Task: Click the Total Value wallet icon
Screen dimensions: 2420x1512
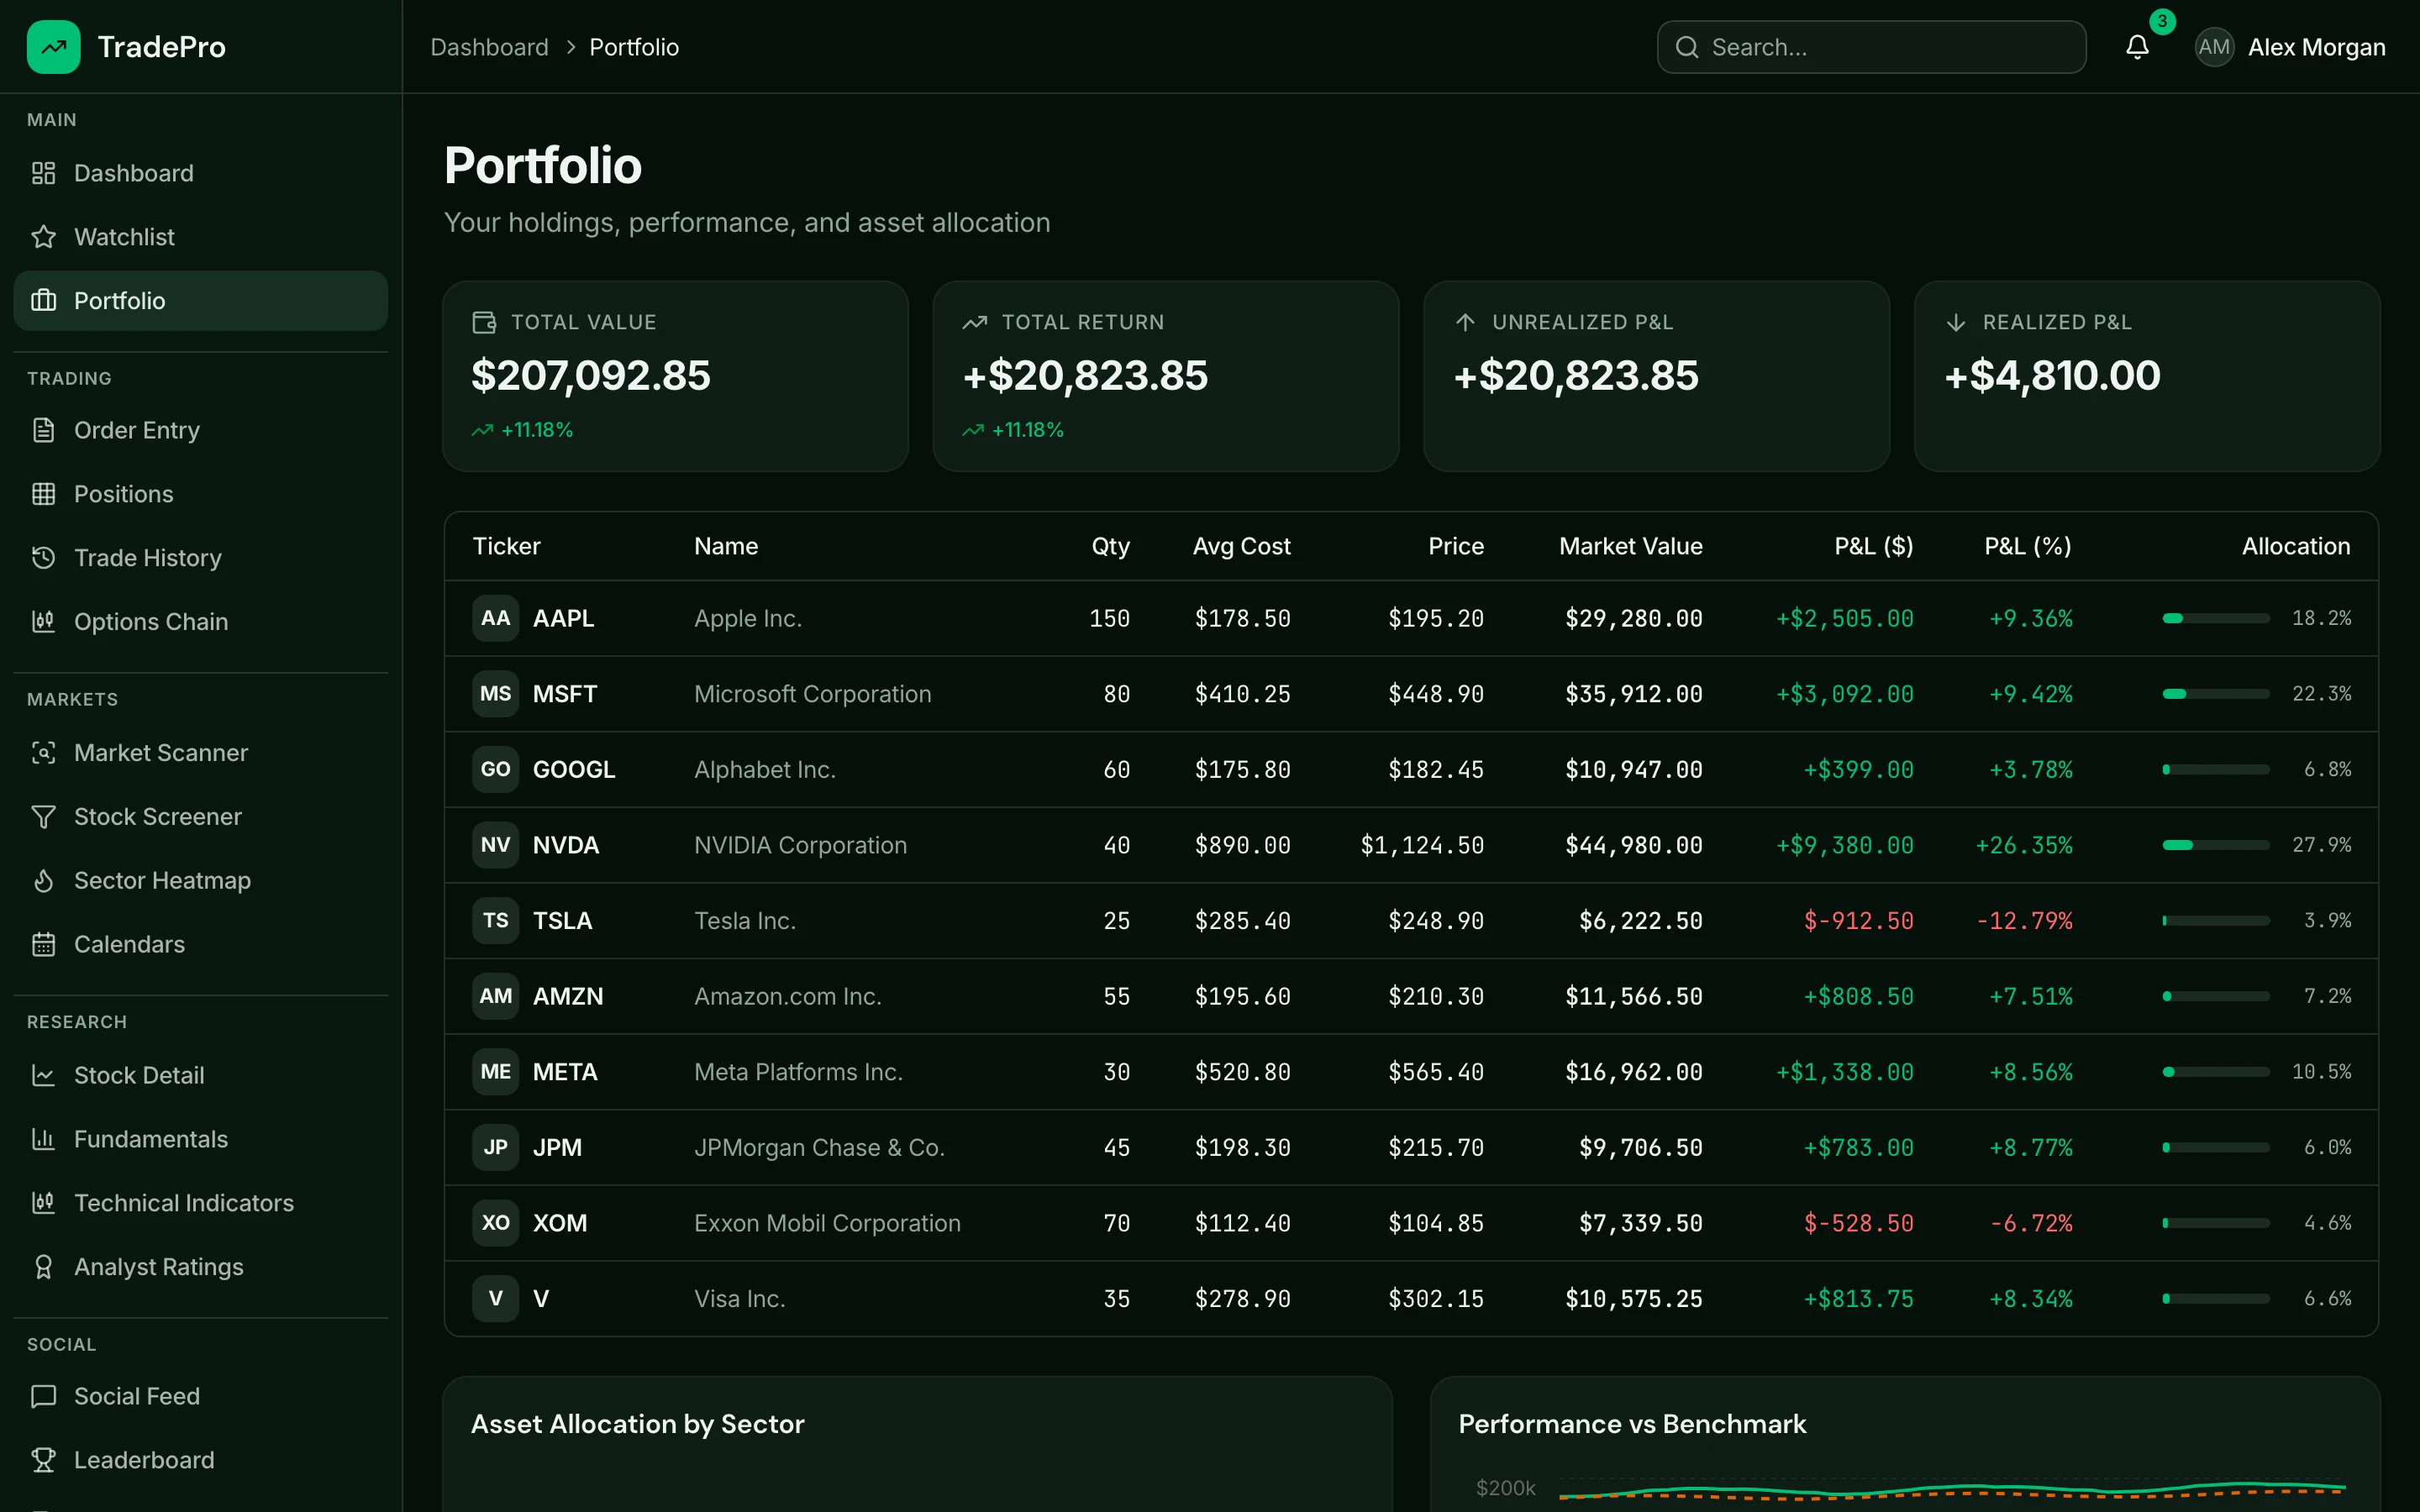Action: (x=484, y=322)
